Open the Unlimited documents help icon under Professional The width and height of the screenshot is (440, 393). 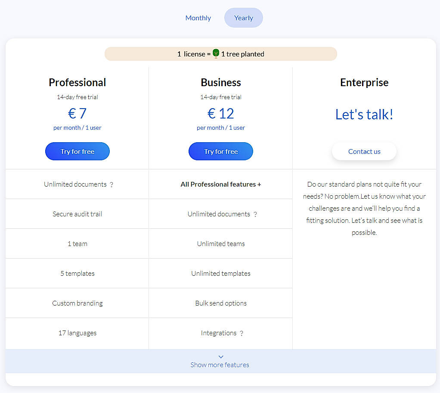point(112,184)
